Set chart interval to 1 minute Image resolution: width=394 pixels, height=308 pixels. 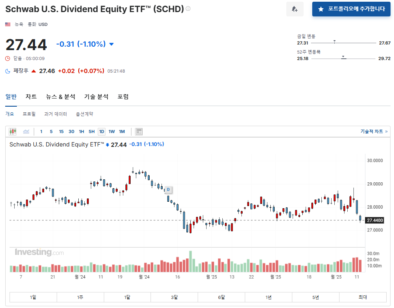pos(41,131)
